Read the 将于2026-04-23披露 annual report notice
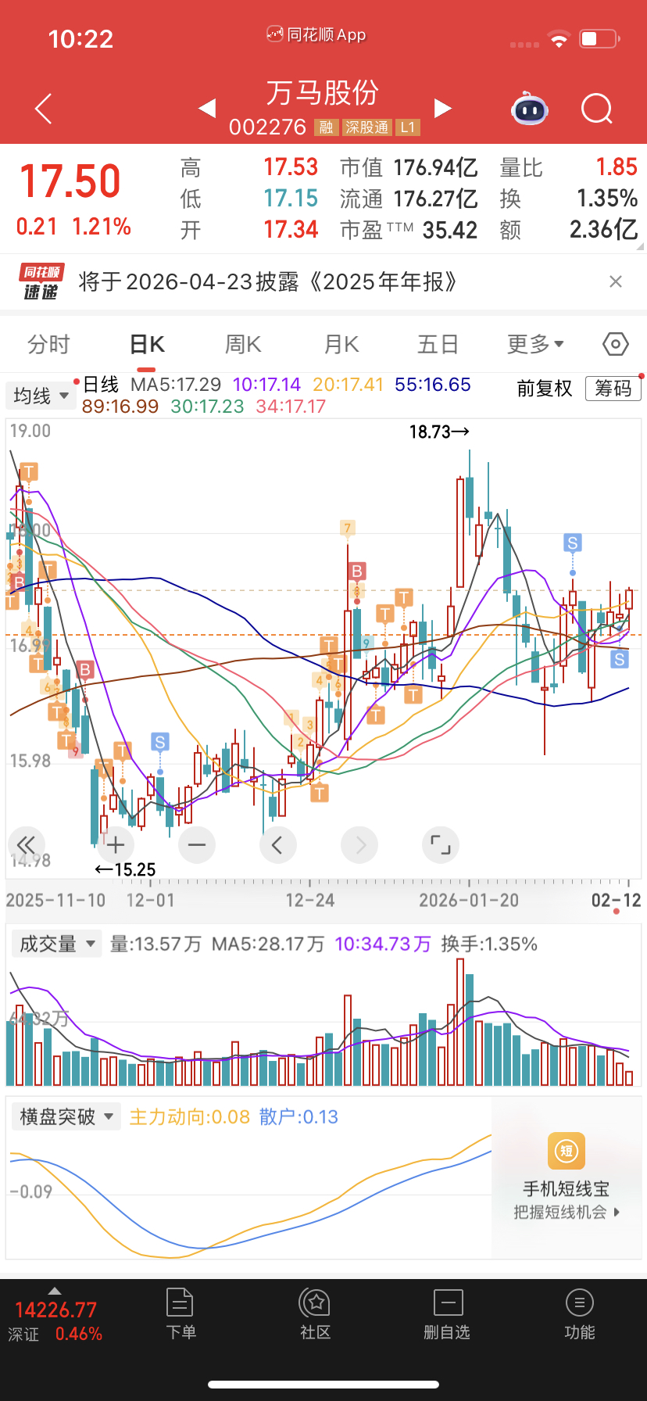Viewport: 647px width, 1401px height. 268,281
